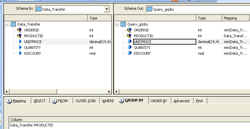This screenshot has width=250, height=129.
Task: Open the WHERE tab
Action: pyautogui.click(x=108, y=101)
